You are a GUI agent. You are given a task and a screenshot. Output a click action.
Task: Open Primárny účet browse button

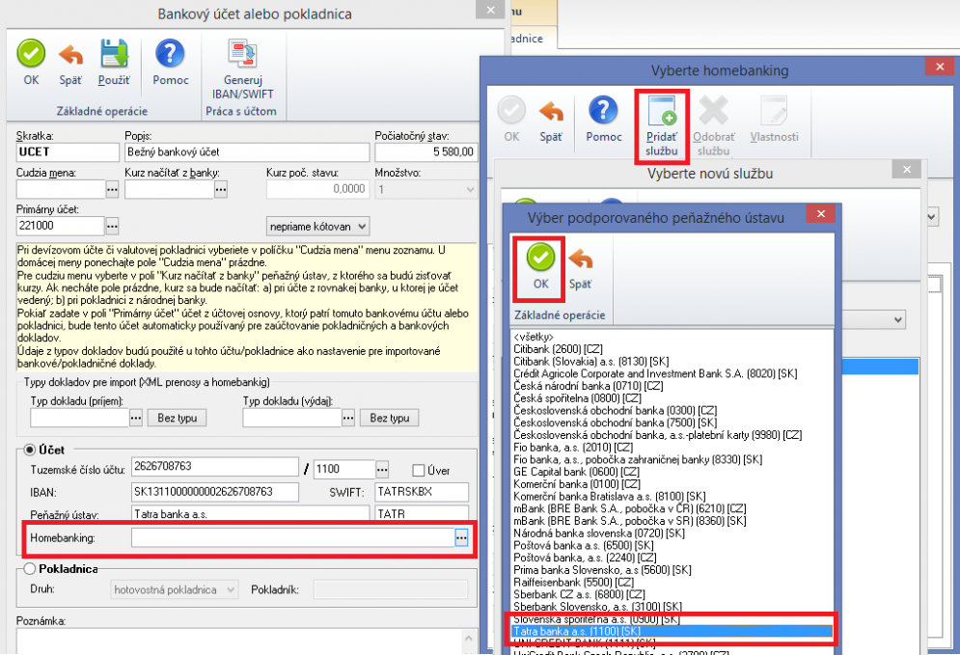click(x=112, y=227)
